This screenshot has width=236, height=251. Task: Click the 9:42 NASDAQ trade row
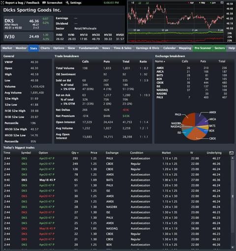click(x=117, y=228)
